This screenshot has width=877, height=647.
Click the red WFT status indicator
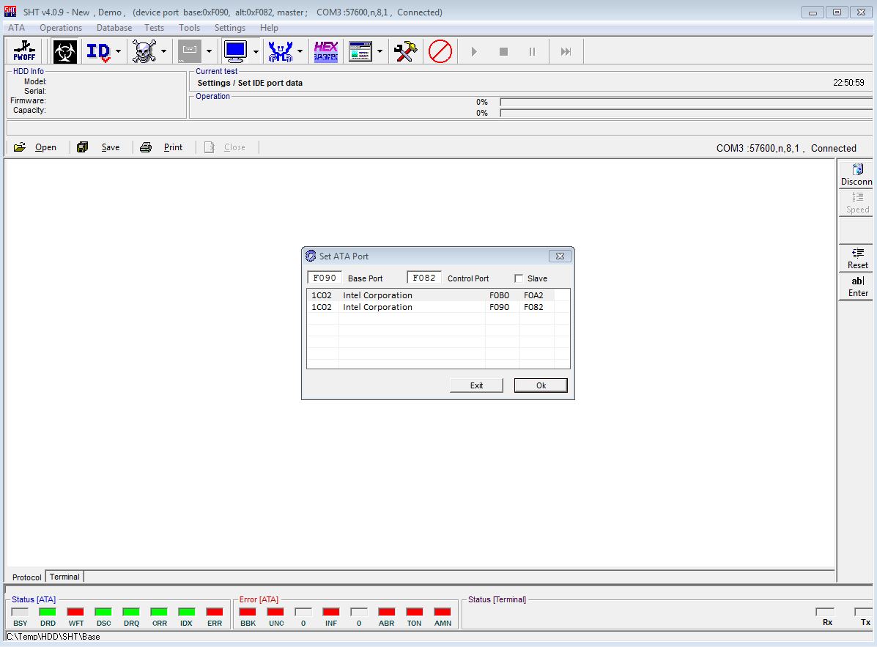75,612
